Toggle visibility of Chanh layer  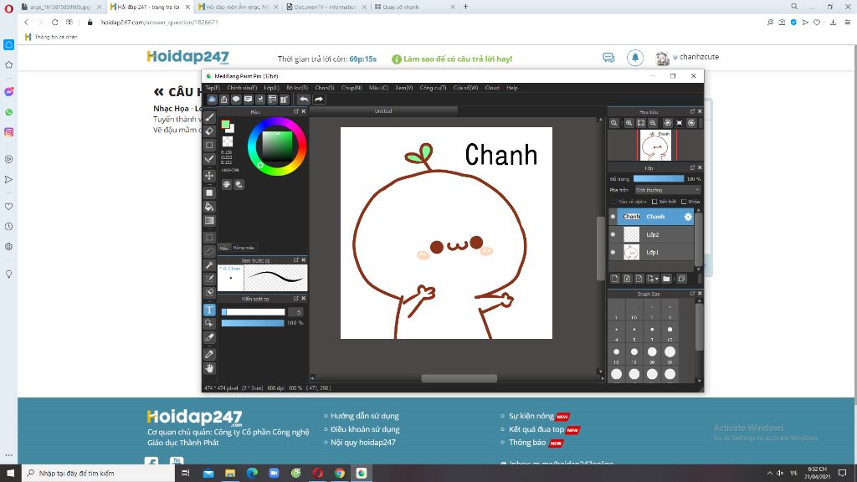pos(613,217)
